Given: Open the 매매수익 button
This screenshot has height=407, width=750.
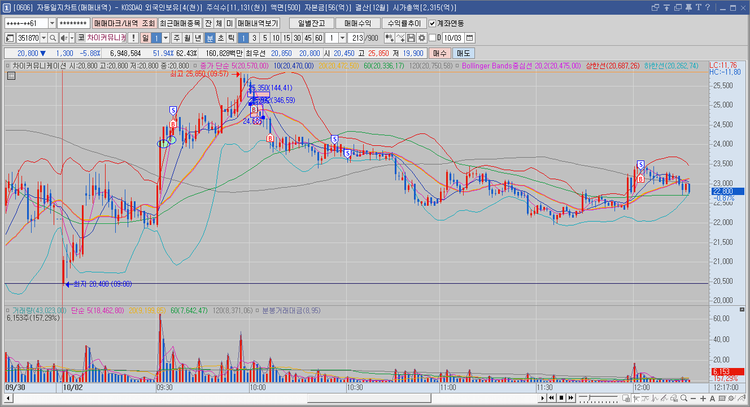Looking at the screenshot, I should click(x=358, y=23).
